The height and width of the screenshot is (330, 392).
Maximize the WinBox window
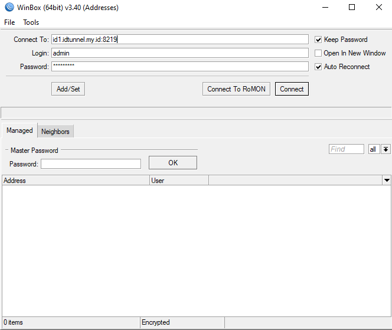pyautogui.click(x=352, y=7)
